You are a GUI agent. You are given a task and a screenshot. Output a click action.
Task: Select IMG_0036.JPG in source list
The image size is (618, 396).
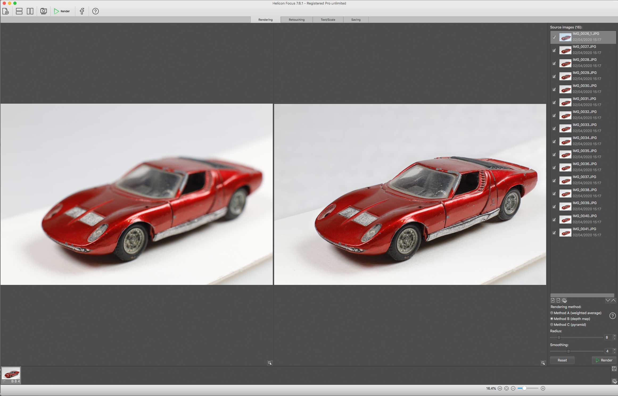click(x=583, y=167)
